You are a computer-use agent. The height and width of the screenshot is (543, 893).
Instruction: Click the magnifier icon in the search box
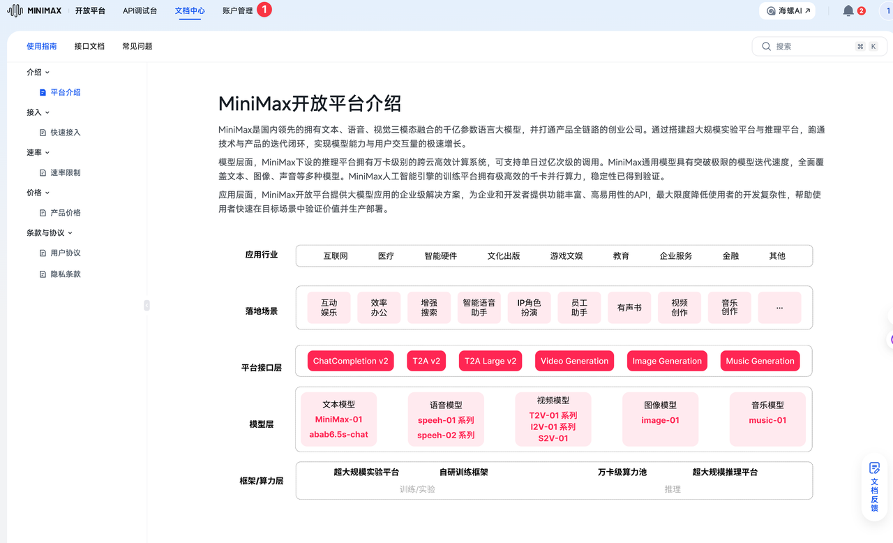click(766, 47)
